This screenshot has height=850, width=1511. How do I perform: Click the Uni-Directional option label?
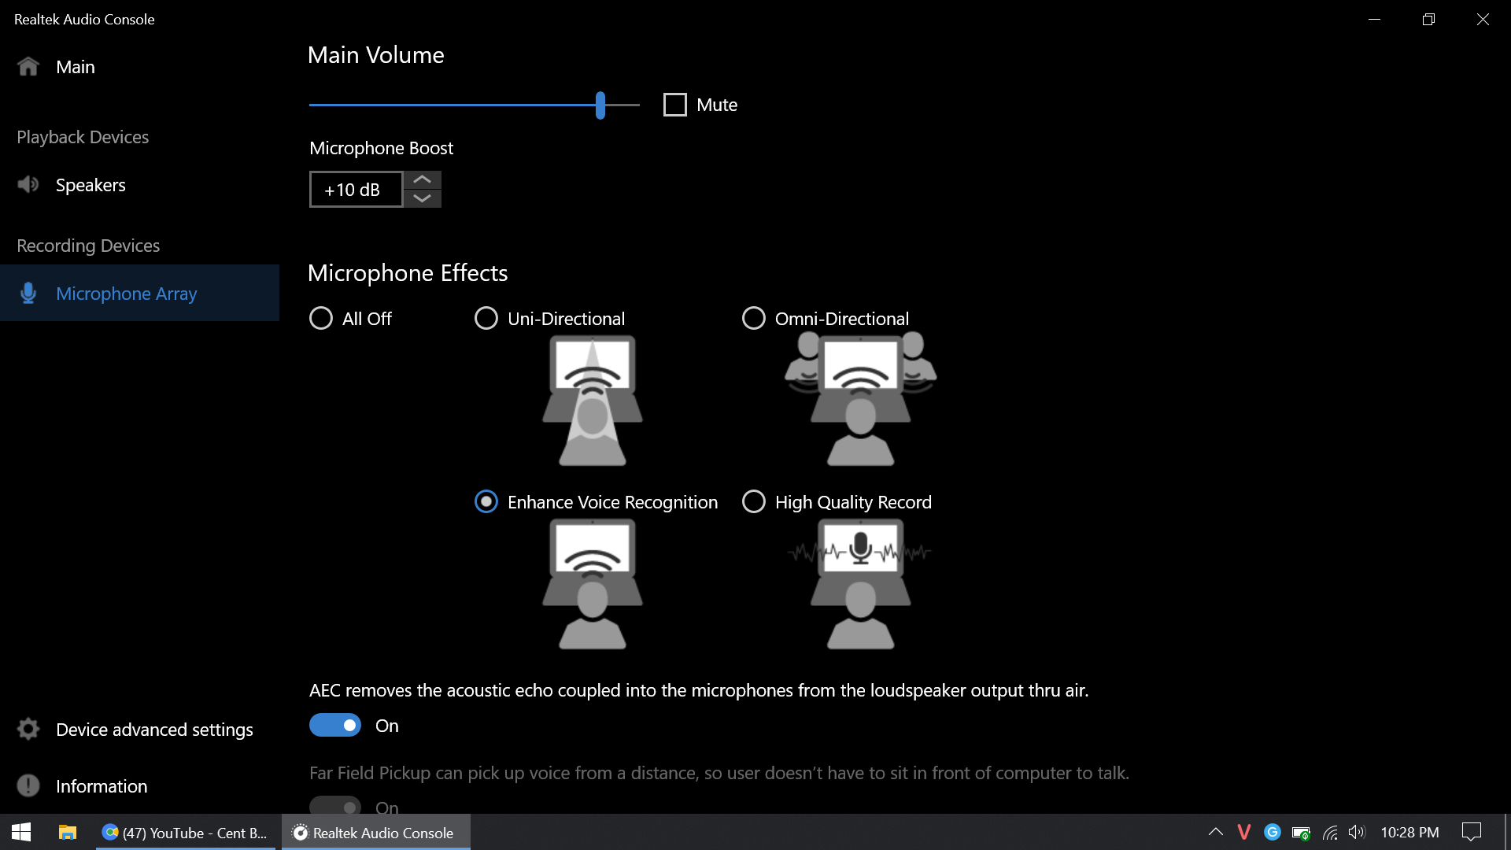tap(565, 318)
